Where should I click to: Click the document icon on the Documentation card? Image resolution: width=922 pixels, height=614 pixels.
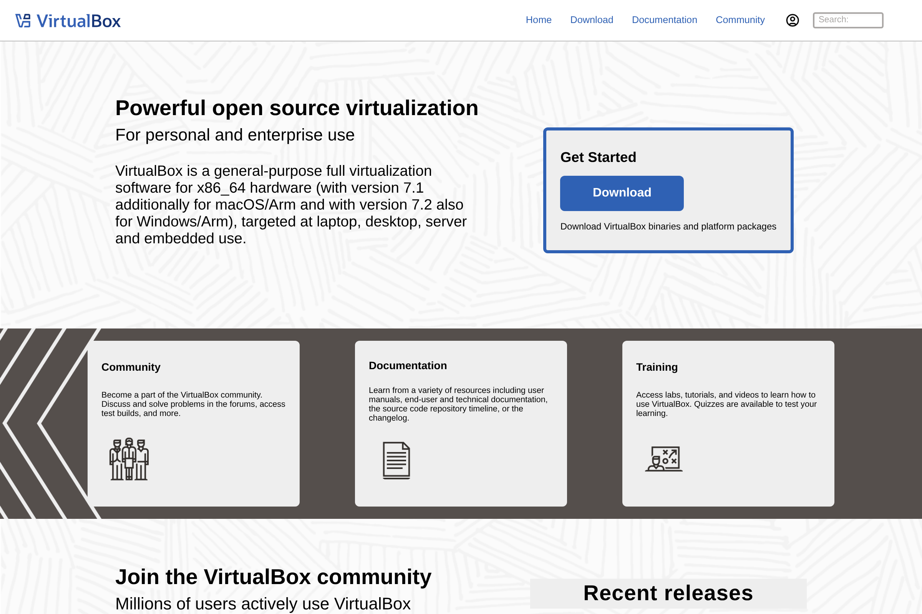pos(396,461)
